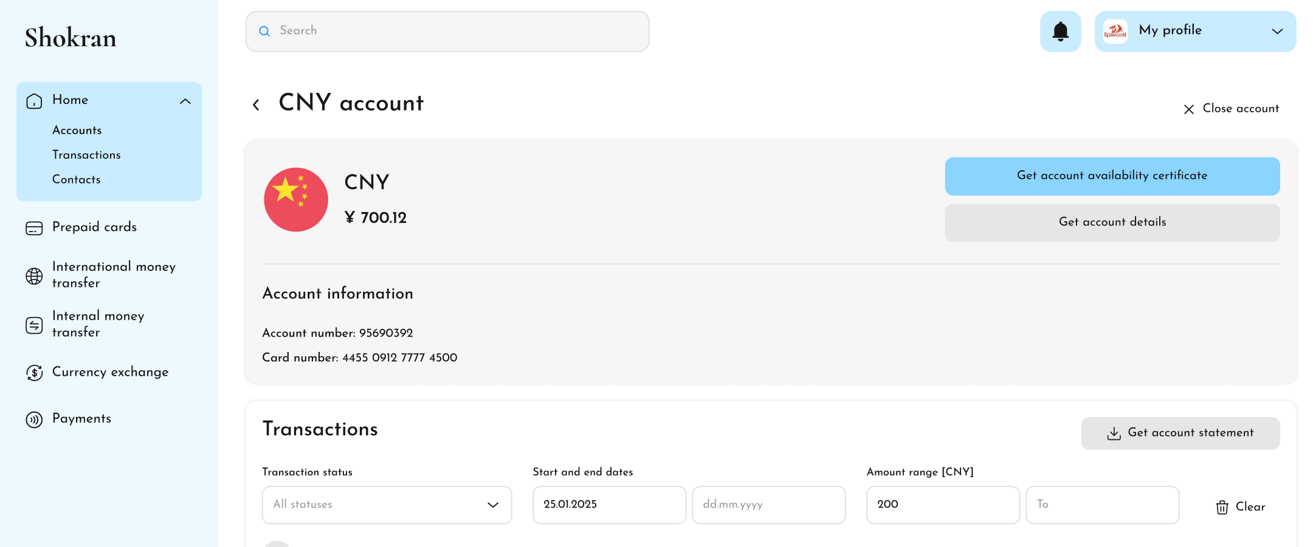Collapse the Home section in sidebar
The image size is (1313, 547).
pyautogui.click(x=185, y=101)
